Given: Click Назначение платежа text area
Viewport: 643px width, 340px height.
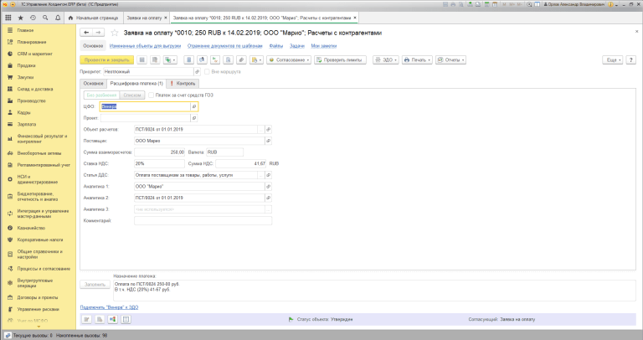Looking at the screenshot, I should point(374,291).
